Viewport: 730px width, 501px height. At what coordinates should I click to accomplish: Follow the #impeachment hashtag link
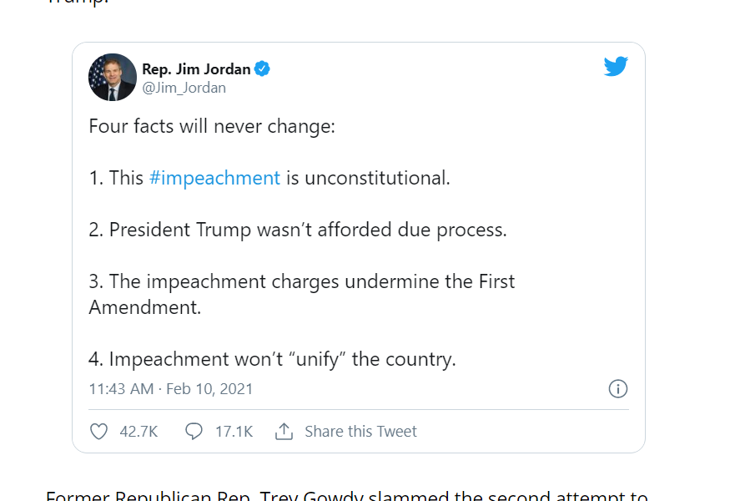[x=214, y=178]
